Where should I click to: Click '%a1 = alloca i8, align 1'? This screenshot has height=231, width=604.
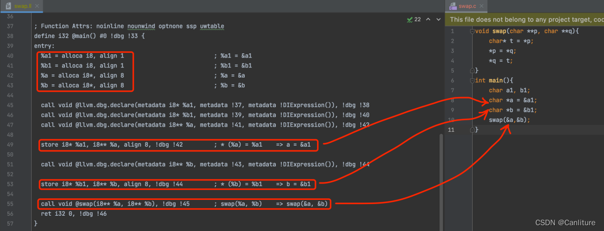click(82, 56)
